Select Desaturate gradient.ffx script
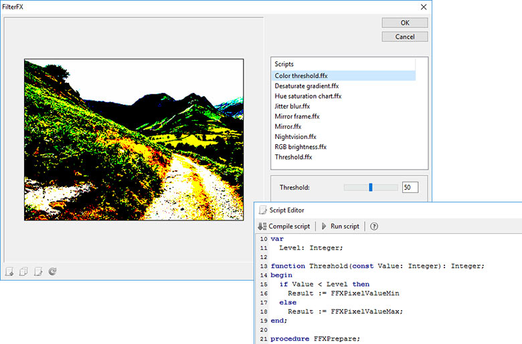Image resolution: width=522 pixels, height=344 pixels. (x=343, y=86)
